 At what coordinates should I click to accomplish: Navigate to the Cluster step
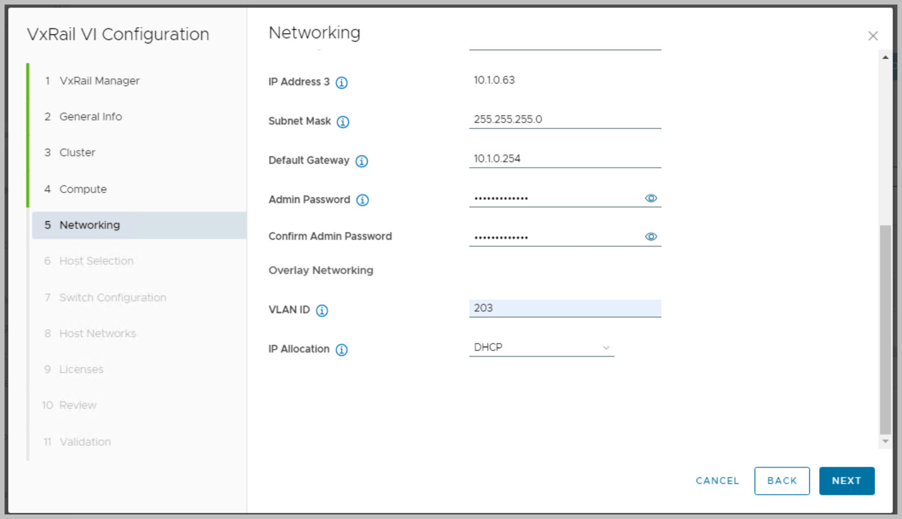coord(77,153)
